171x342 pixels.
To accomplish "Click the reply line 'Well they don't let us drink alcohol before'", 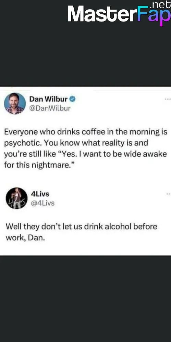I will tap(81, 226).
